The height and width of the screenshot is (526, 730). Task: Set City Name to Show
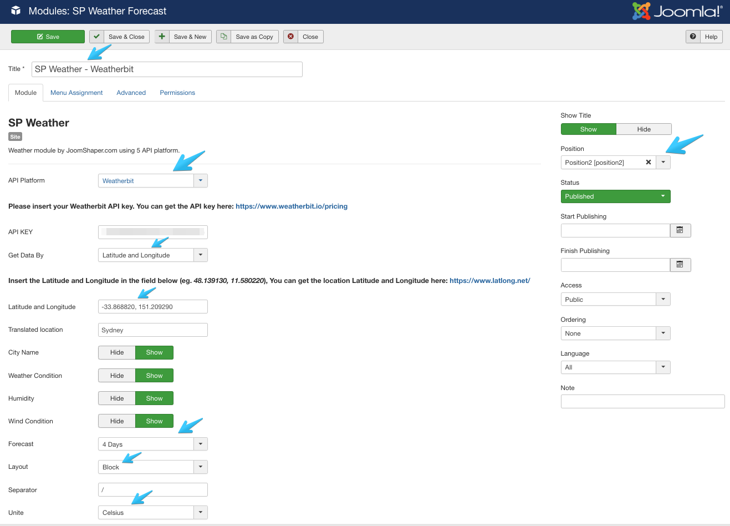coord(154,352)
